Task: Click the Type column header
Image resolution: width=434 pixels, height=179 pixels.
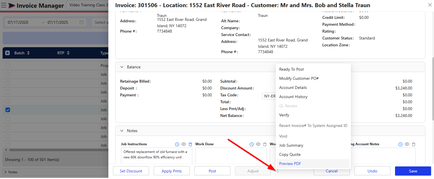Action: [104, 53]
